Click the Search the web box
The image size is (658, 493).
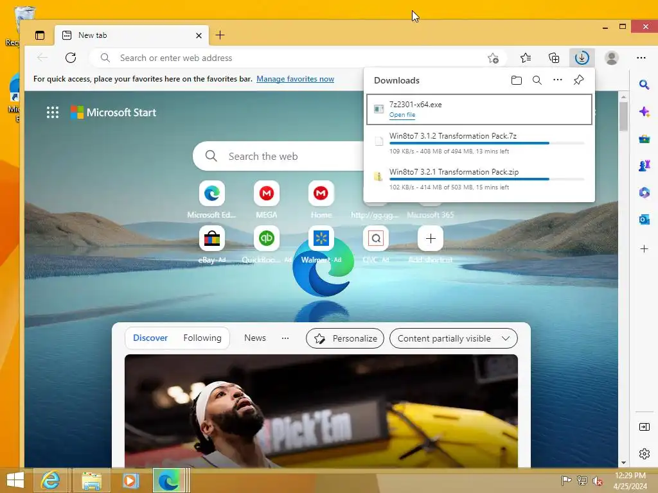(x=279, y=156)
